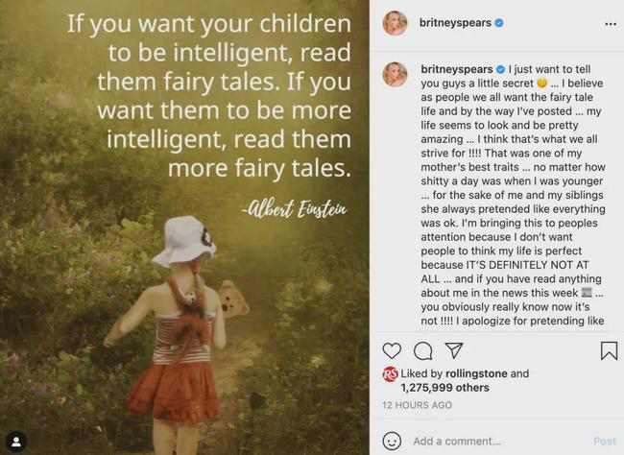Open comments via the speech bubble icon
This screenshot has width=624, height=455.
(x=422, y=351)
